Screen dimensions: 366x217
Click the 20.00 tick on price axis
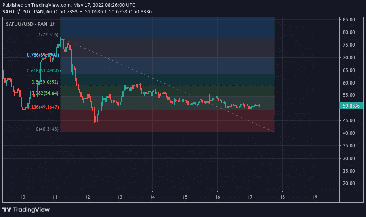349,183
